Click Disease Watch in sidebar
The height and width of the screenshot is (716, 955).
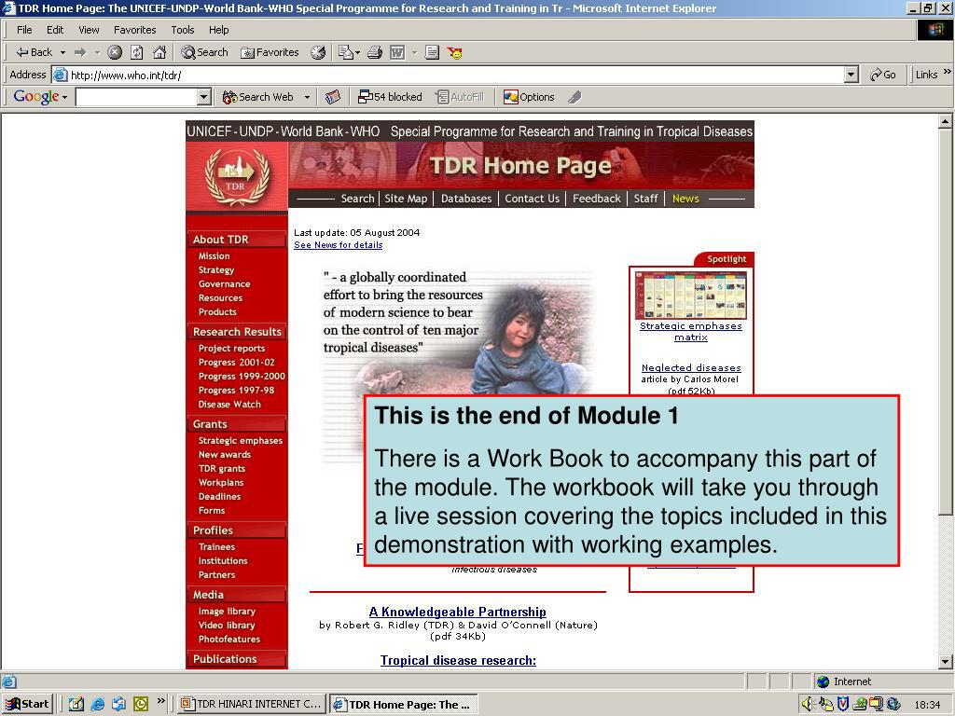pos(229,405)
